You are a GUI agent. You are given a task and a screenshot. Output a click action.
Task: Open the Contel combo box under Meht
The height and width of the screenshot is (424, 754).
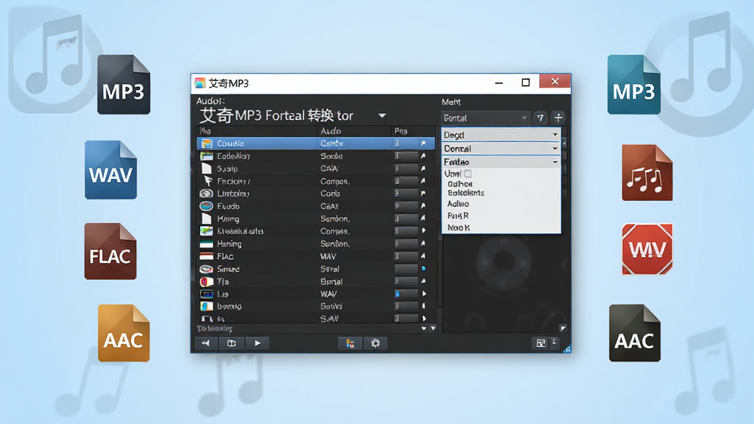click(485, 118)
